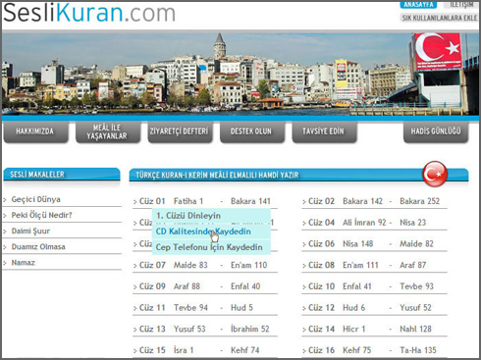
Task: Click Cüz 06 Nisa 148 row
Action: click(x=374, y=243)
